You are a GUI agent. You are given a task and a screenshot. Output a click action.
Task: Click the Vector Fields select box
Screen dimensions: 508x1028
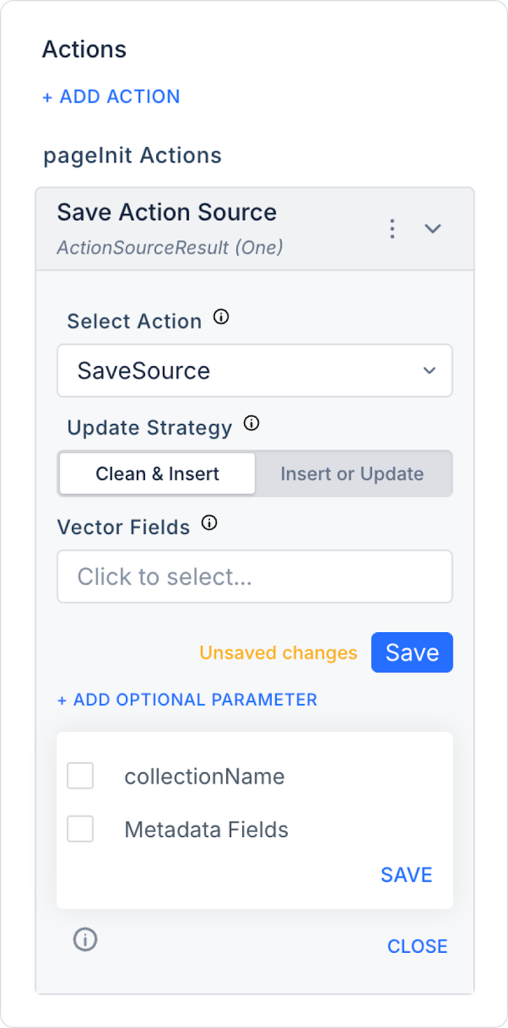[x=255, y=576]
